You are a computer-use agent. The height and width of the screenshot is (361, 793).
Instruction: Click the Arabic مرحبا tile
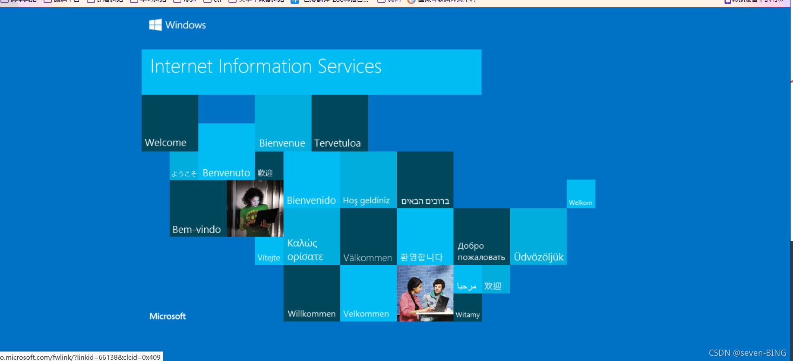click(x=468, y=279)
